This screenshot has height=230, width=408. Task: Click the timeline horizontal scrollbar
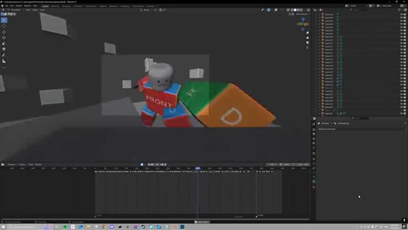[x=155, y=219]
